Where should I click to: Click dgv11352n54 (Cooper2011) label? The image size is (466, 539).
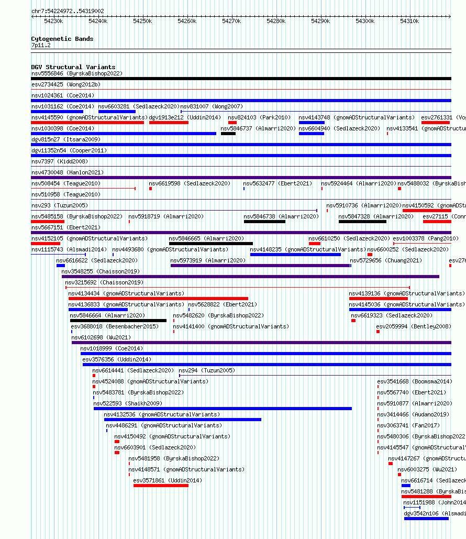tap(69, 150)
